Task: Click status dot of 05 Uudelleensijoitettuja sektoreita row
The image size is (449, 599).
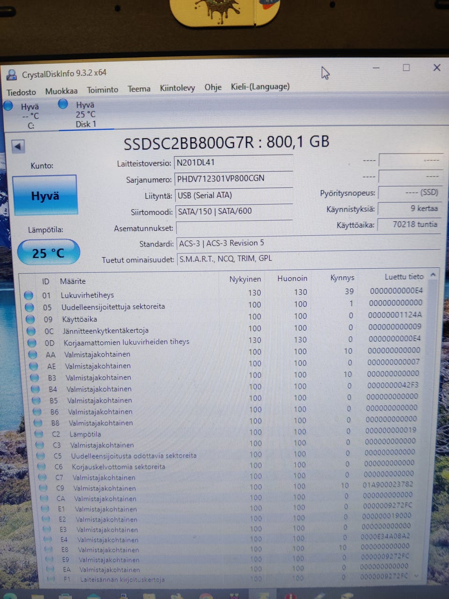Action: (29, 307)
